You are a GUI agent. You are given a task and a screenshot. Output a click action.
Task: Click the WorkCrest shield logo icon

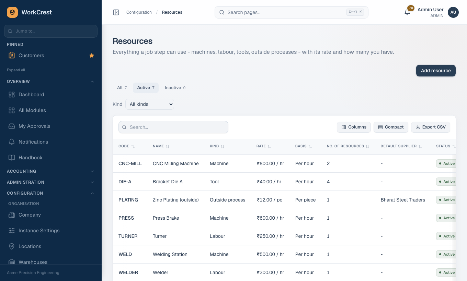pos(12,12)
